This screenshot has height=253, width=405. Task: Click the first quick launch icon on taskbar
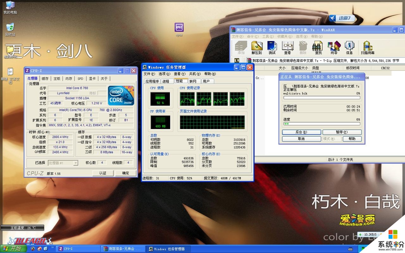point(33,249)
